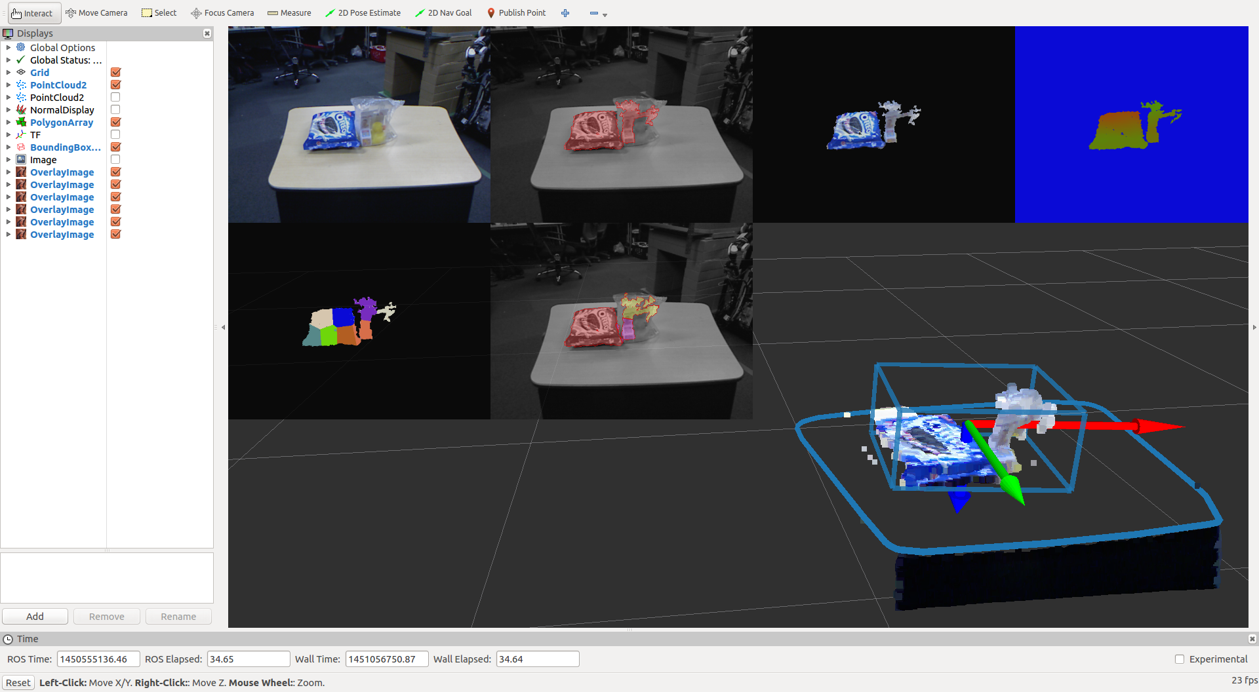Enable the second PointCloud2 checkbox

tap(115, 97)
